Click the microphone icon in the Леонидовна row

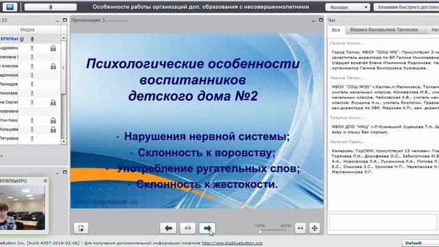[32, 84]
